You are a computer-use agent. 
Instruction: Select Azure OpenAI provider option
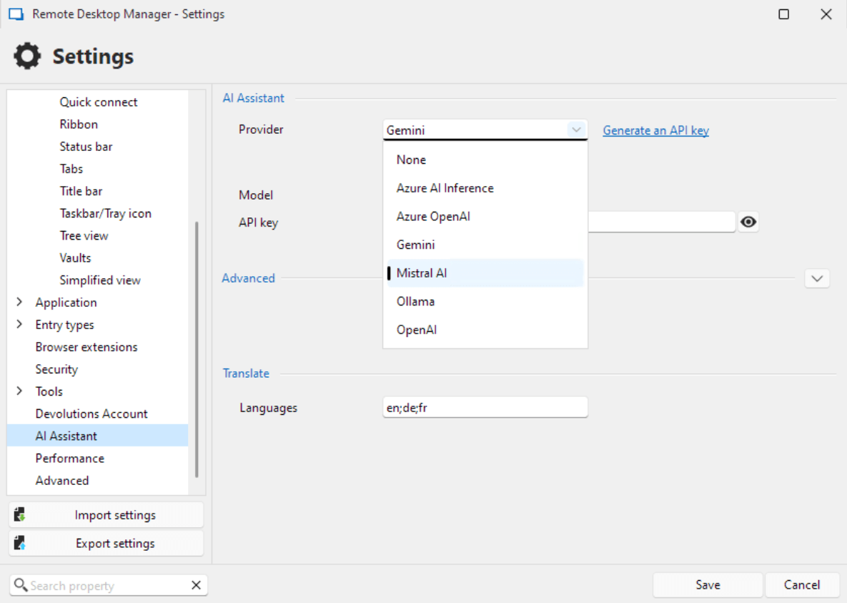point(433,216)
